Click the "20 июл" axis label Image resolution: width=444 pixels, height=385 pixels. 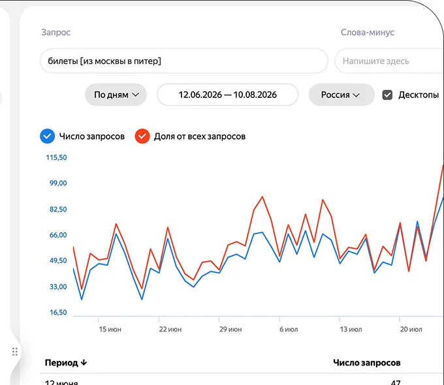click(x=411, y=330)
